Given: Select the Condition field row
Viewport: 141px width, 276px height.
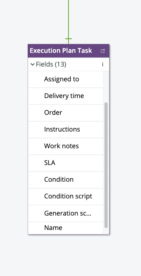Looking at the screenshot, I should pos(65,180).
